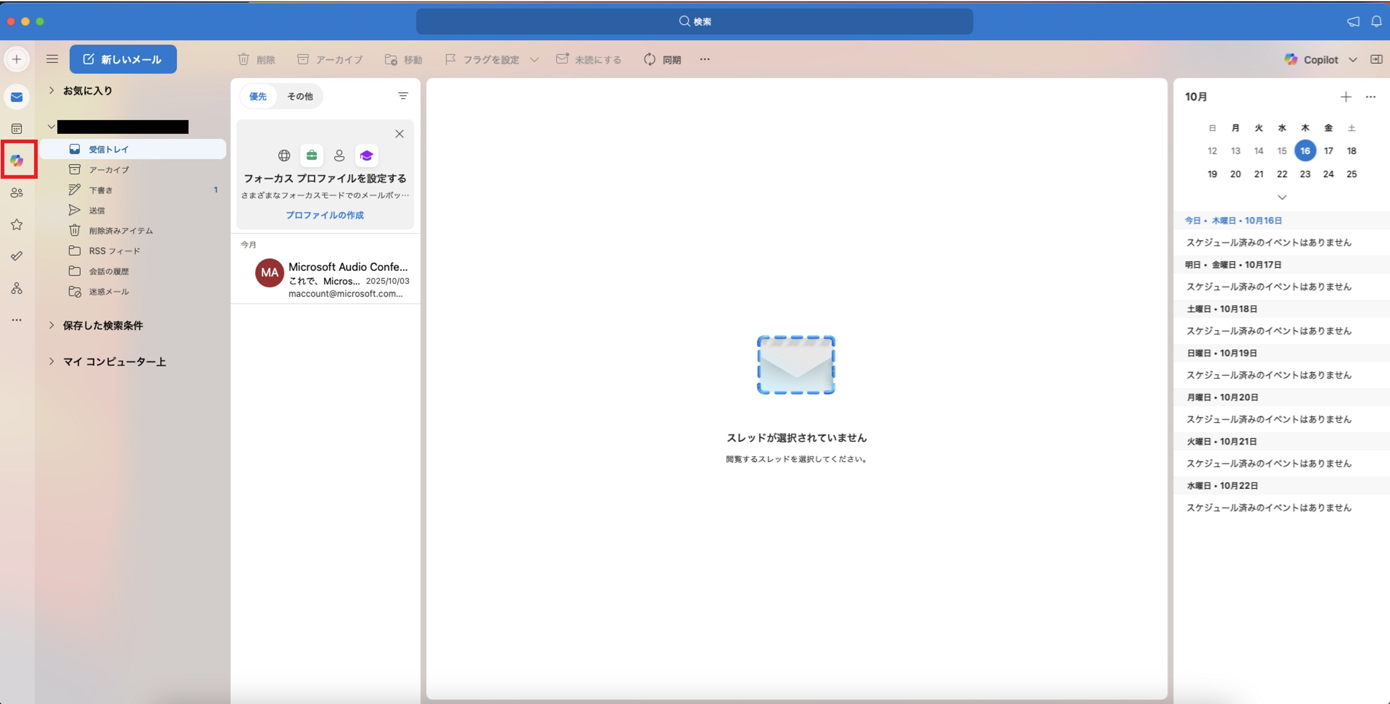The image size is (1390, 704).
Task: Expand the お気に入り favorites section
Action: [x=52, y=91]
